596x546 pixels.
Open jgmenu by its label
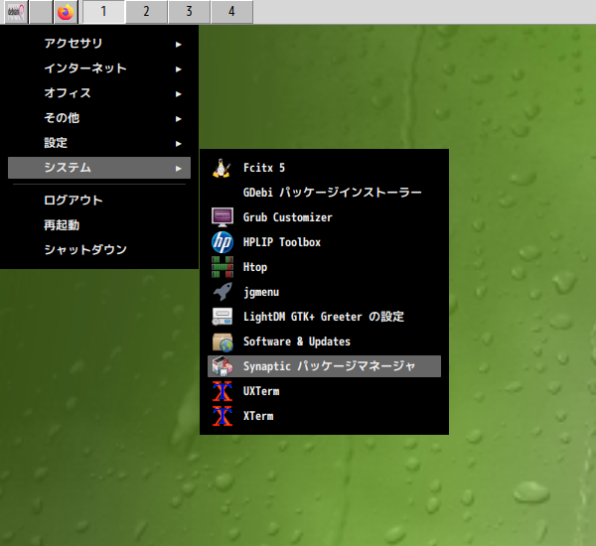pyautogui.click(x=261, y=292)
